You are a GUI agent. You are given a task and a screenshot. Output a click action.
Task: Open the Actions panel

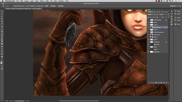177,14
